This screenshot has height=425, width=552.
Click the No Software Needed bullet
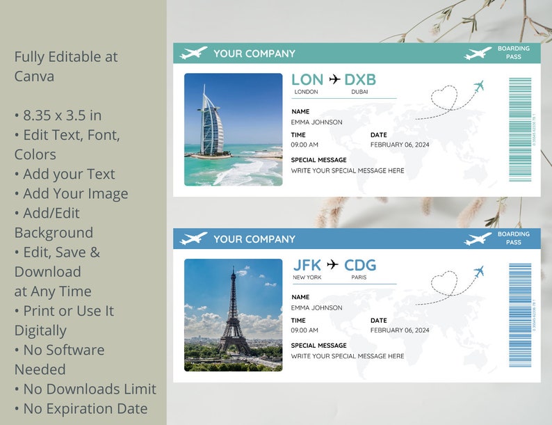[x=60, y=360]
